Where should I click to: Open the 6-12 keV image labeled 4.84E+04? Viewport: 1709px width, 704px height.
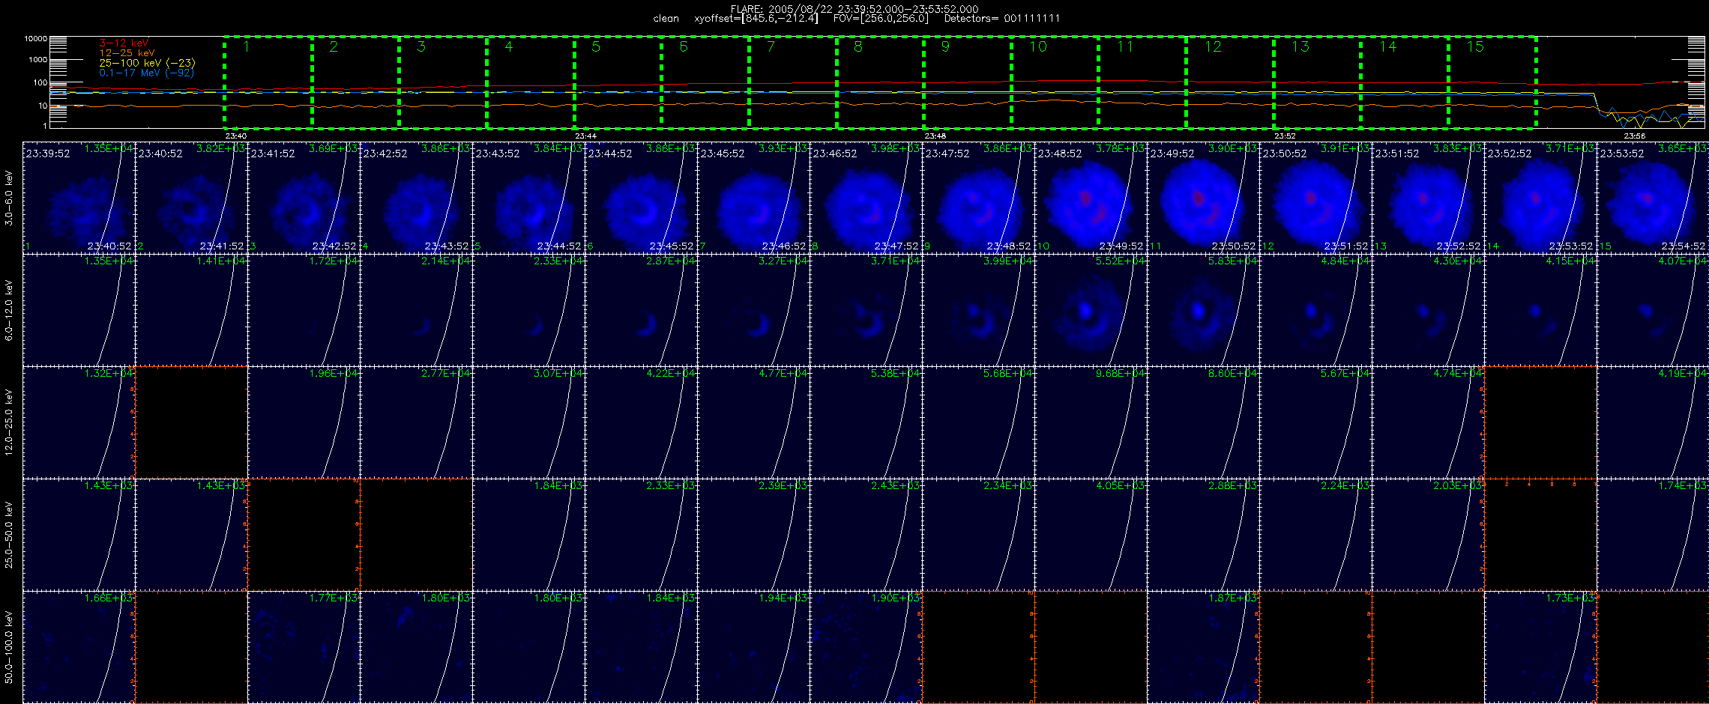click(1315, 310)
